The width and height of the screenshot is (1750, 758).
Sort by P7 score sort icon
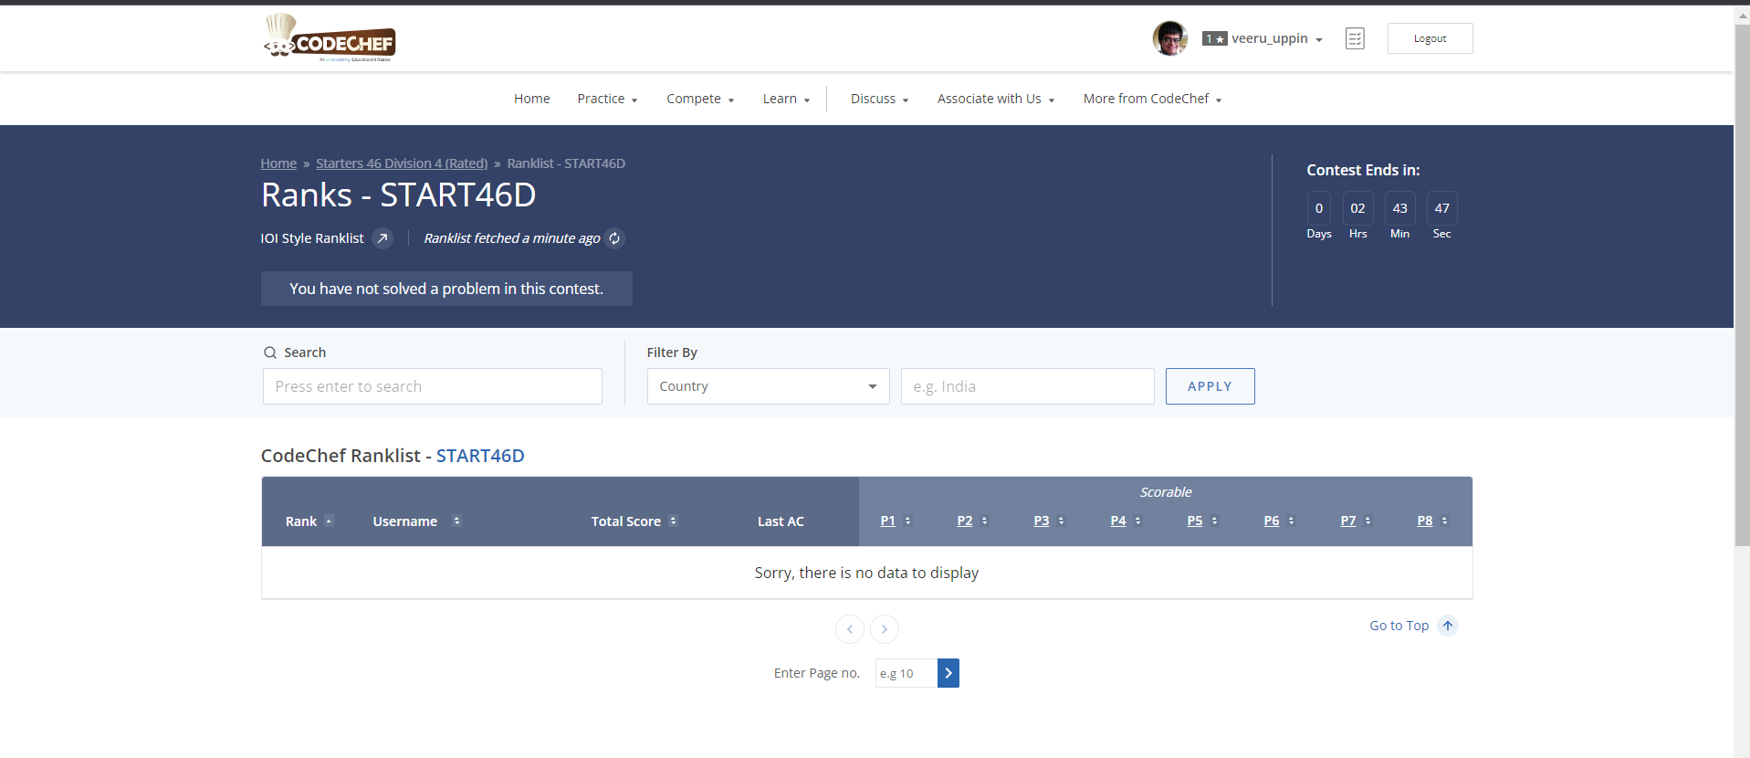(x=1368, y=521)
